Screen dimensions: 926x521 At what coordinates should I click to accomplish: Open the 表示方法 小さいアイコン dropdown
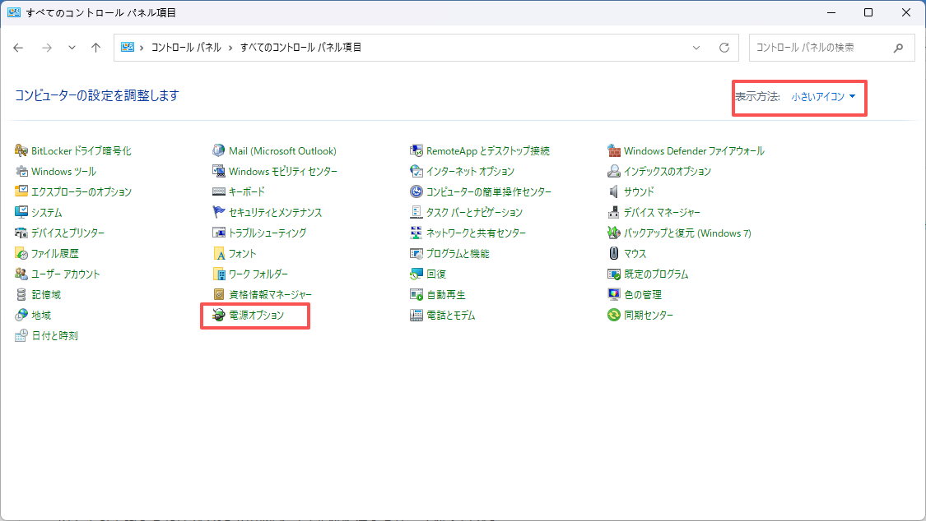(823, 97)
